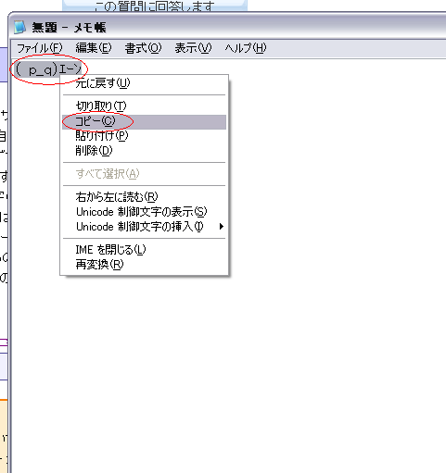The width and height of the screenshot is (446, 473).
Task: Open the 書式(O) menu
Action: [x=143, y=48]
